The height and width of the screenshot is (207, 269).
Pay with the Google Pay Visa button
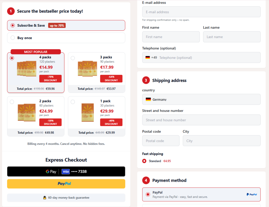(x=66, y=172)
